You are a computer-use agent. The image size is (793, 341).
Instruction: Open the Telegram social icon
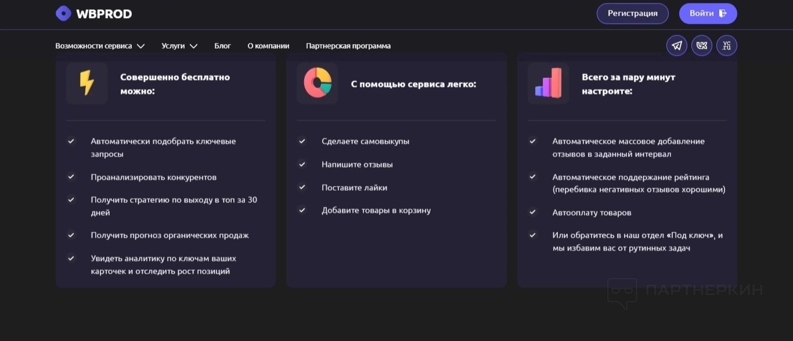tap(677, 46)
